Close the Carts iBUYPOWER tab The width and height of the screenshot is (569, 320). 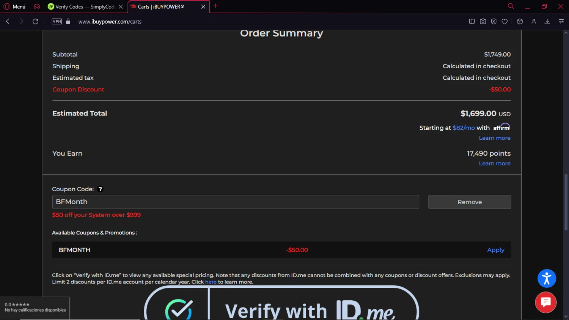(203, 6)
